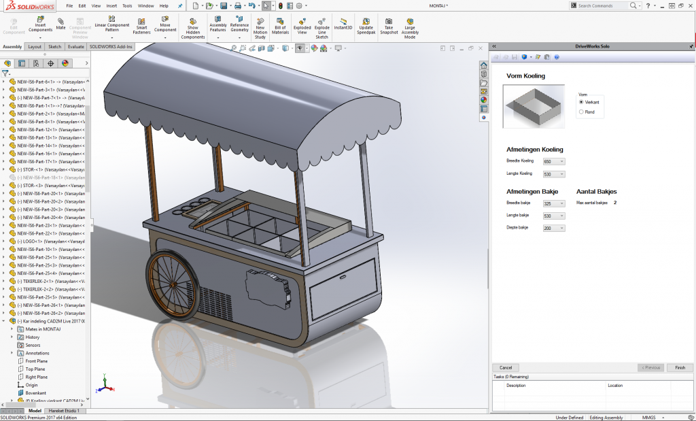Expand the NEW-İS6-Part-6<1> tree node

click(x=3, y=82)
